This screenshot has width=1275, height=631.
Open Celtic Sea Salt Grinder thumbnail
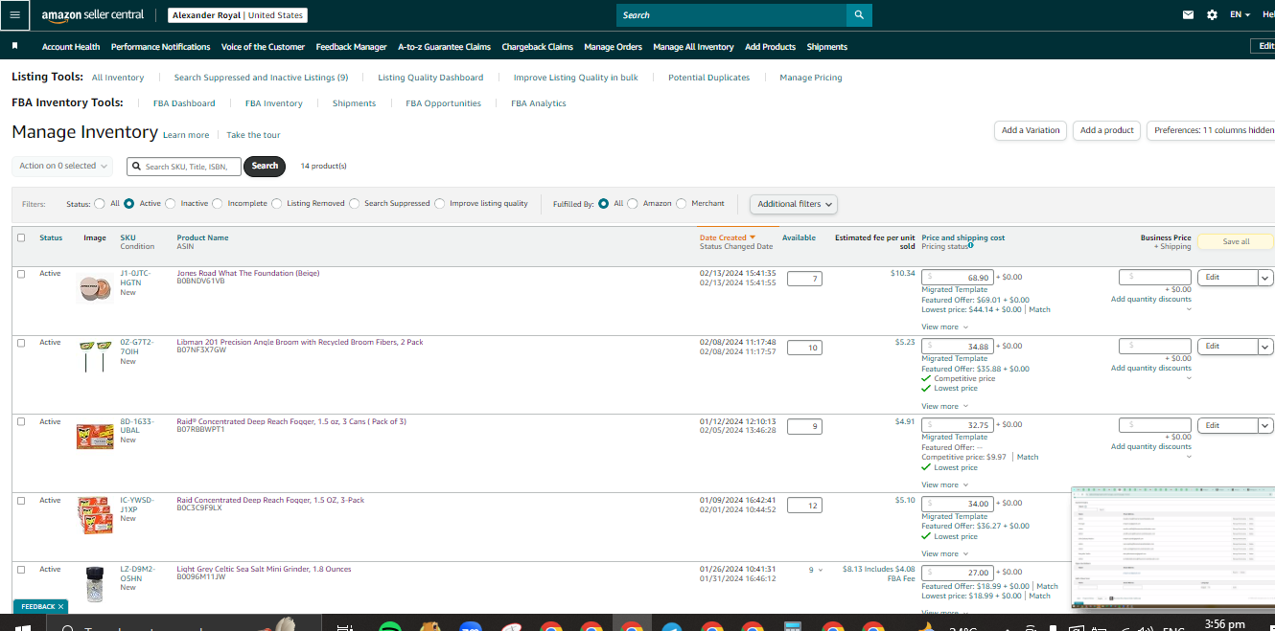pos(94,584)
